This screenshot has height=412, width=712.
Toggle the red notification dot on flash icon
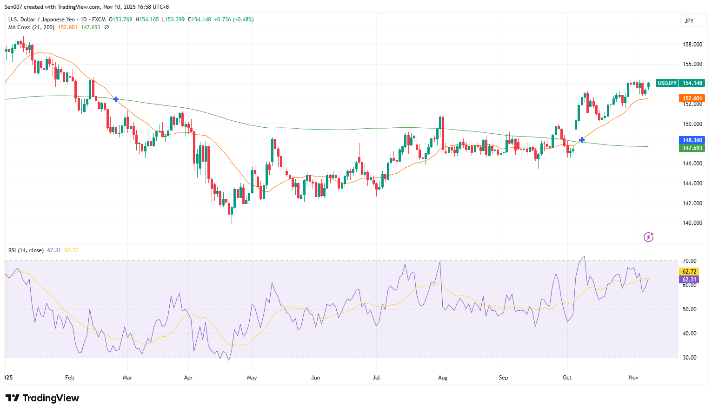(652, 234)
